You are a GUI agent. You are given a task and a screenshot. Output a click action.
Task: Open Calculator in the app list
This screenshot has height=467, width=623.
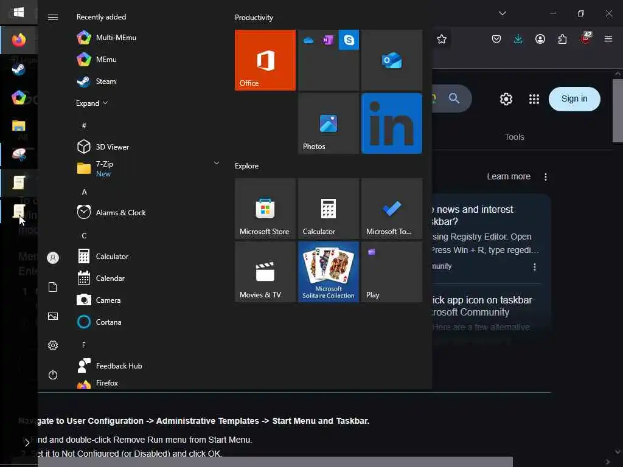click(x=147, y=257)
